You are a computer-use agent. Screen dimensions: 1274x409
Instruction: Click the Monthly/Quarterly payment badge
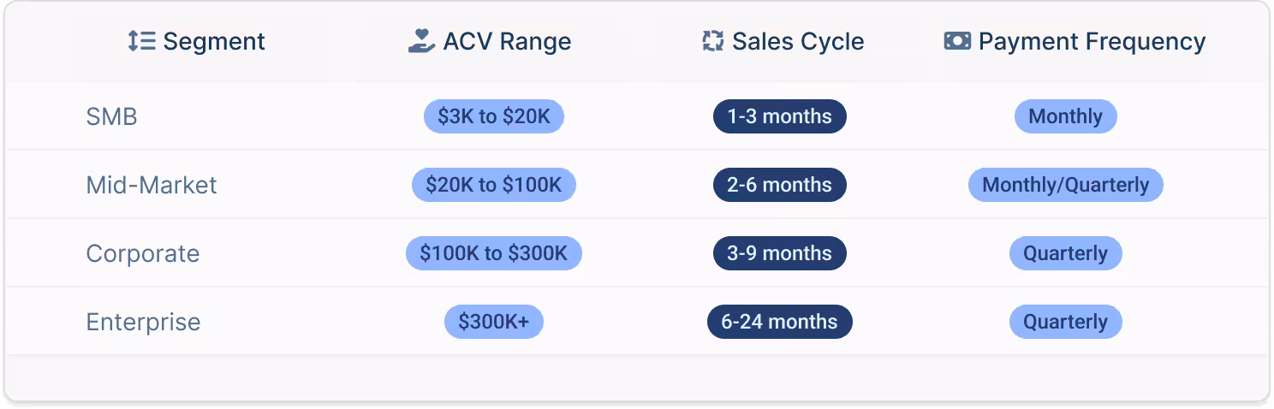(x=1066, y=185)
